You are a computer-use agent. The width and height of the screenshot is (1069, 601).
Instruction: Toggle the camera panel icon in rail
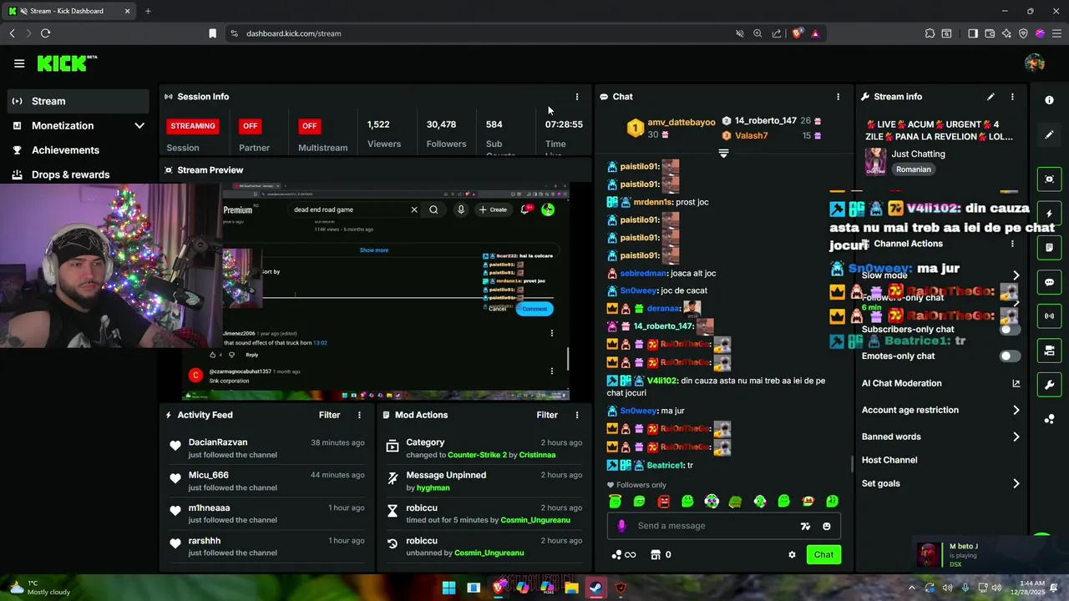coord(1050,351)
